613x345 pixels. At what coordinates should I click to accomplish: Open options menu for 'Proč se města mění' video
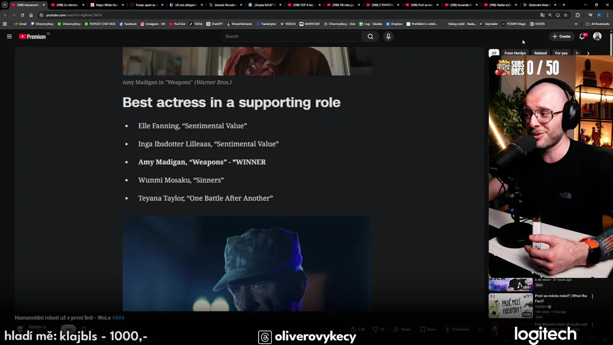pos(592,297)
